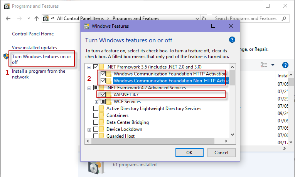Open View installed updates link
Viewport: 295px width, 177px height.
[x=34, y=48]
